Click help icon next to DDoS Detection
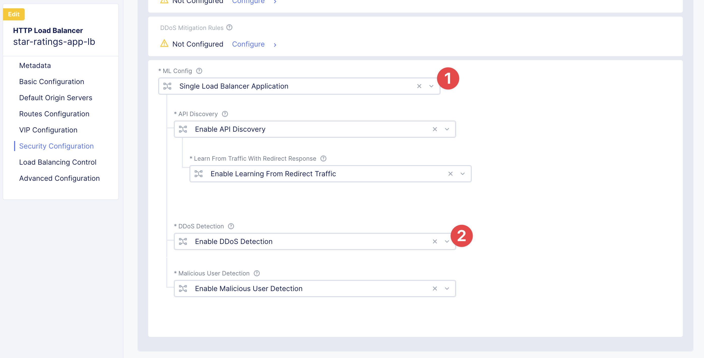704x358 pixels. point(231,226)
